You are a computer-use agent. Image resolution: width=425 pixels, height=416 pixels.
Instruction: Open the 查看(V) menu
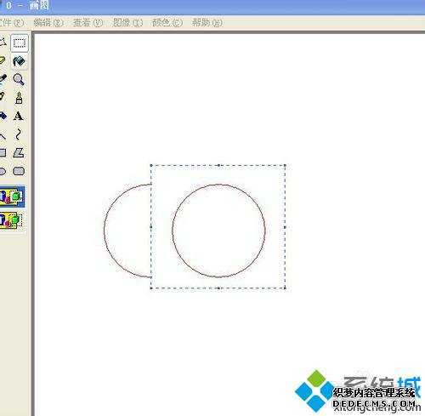pos(88,22)
